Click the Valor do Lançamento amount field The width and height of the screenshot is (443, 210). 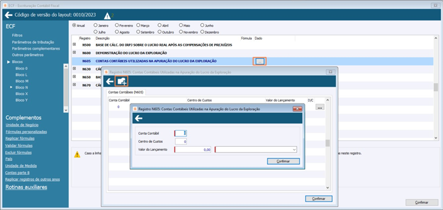coord(193,150)
